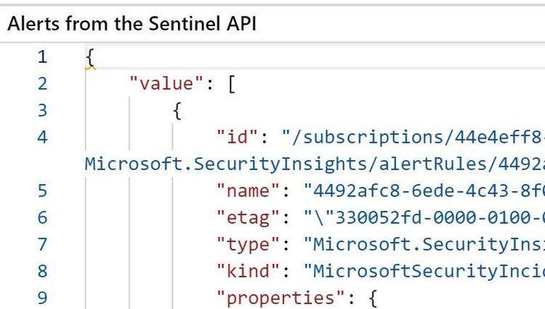Select line number 4 in gutter

[x=42, y=137]
